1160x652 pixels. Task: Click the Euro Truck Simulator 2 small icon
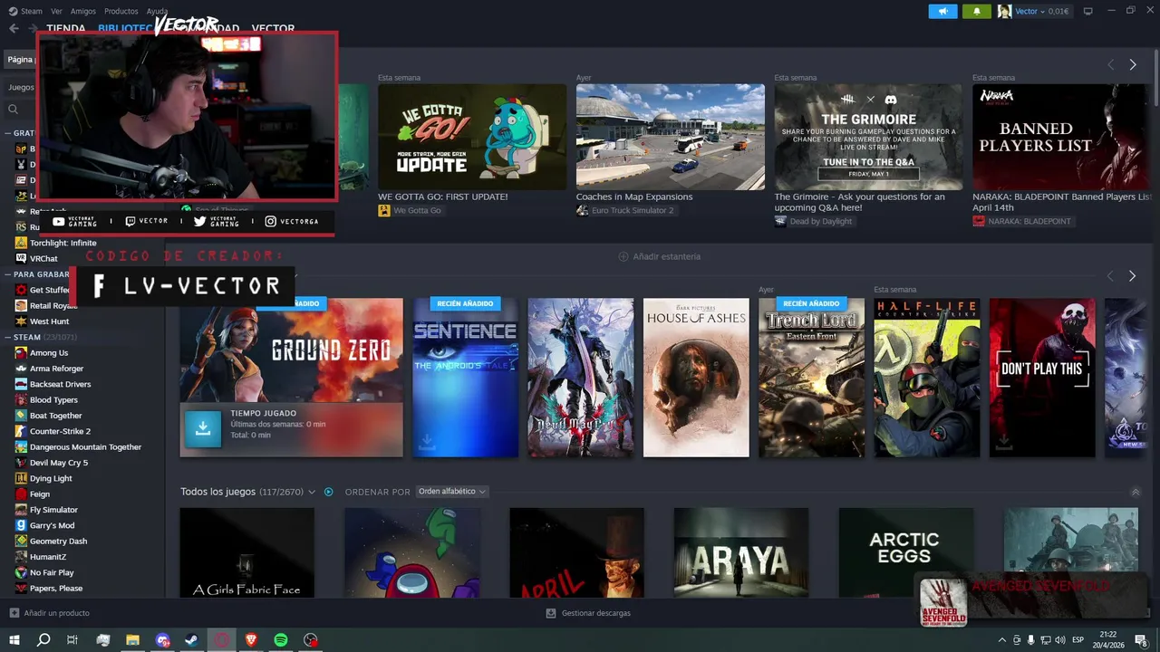click(582, 210)
